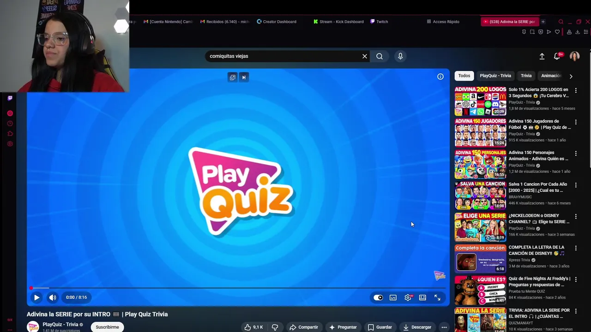Image resolution: width=591 pixels, height=332 pixels.
Task: Click the pop-out video button above player
Action: point(233,77)
